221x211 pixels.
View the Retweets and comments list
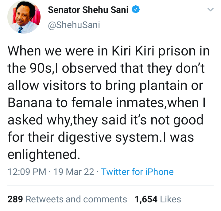[76, 199]
